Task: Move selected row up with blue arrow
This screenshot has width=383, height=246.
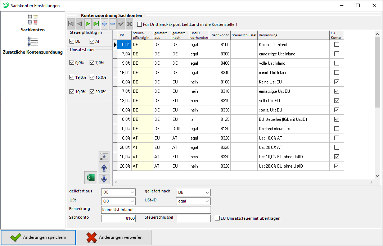Action: [x=104, y=168]
